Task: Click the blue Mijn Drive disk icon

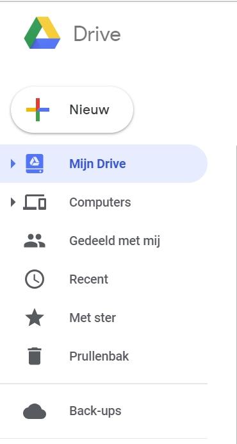Action: coord(35,164)
